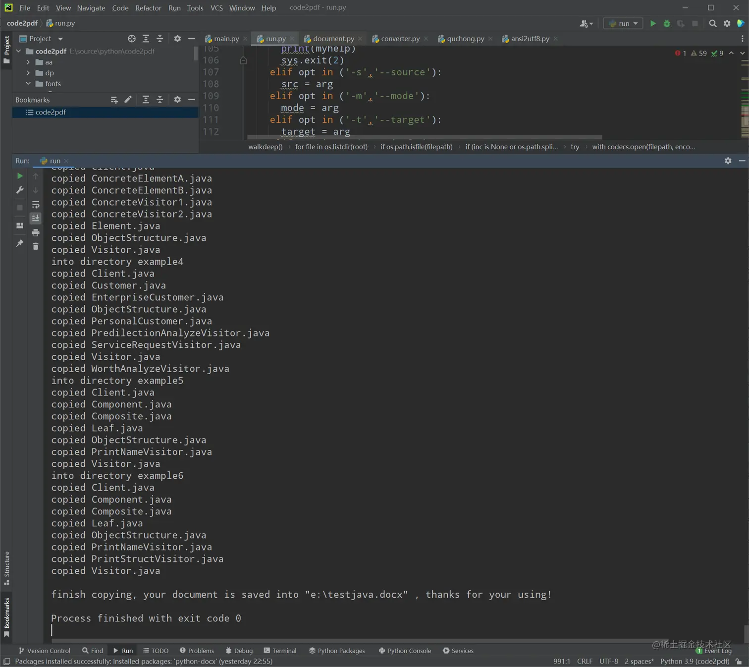Toggle pin tab in Run panel

pyautogui.click(x=20, y=243)
